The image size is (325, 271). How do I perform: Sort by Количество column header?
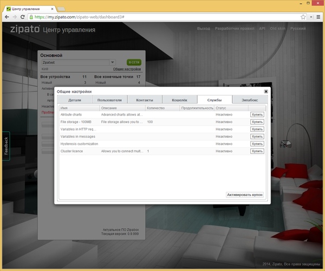(x=162, y=108)
